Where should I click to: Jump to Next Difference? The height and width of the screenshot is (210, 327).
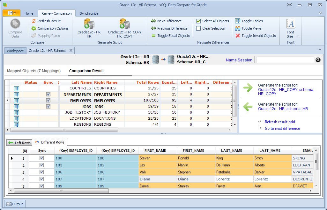coord(166,21)
